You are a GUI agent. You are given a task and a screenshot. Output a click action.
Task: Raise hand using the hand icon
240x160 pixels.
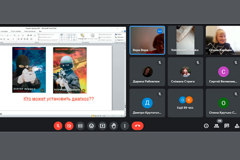point(114,126)
